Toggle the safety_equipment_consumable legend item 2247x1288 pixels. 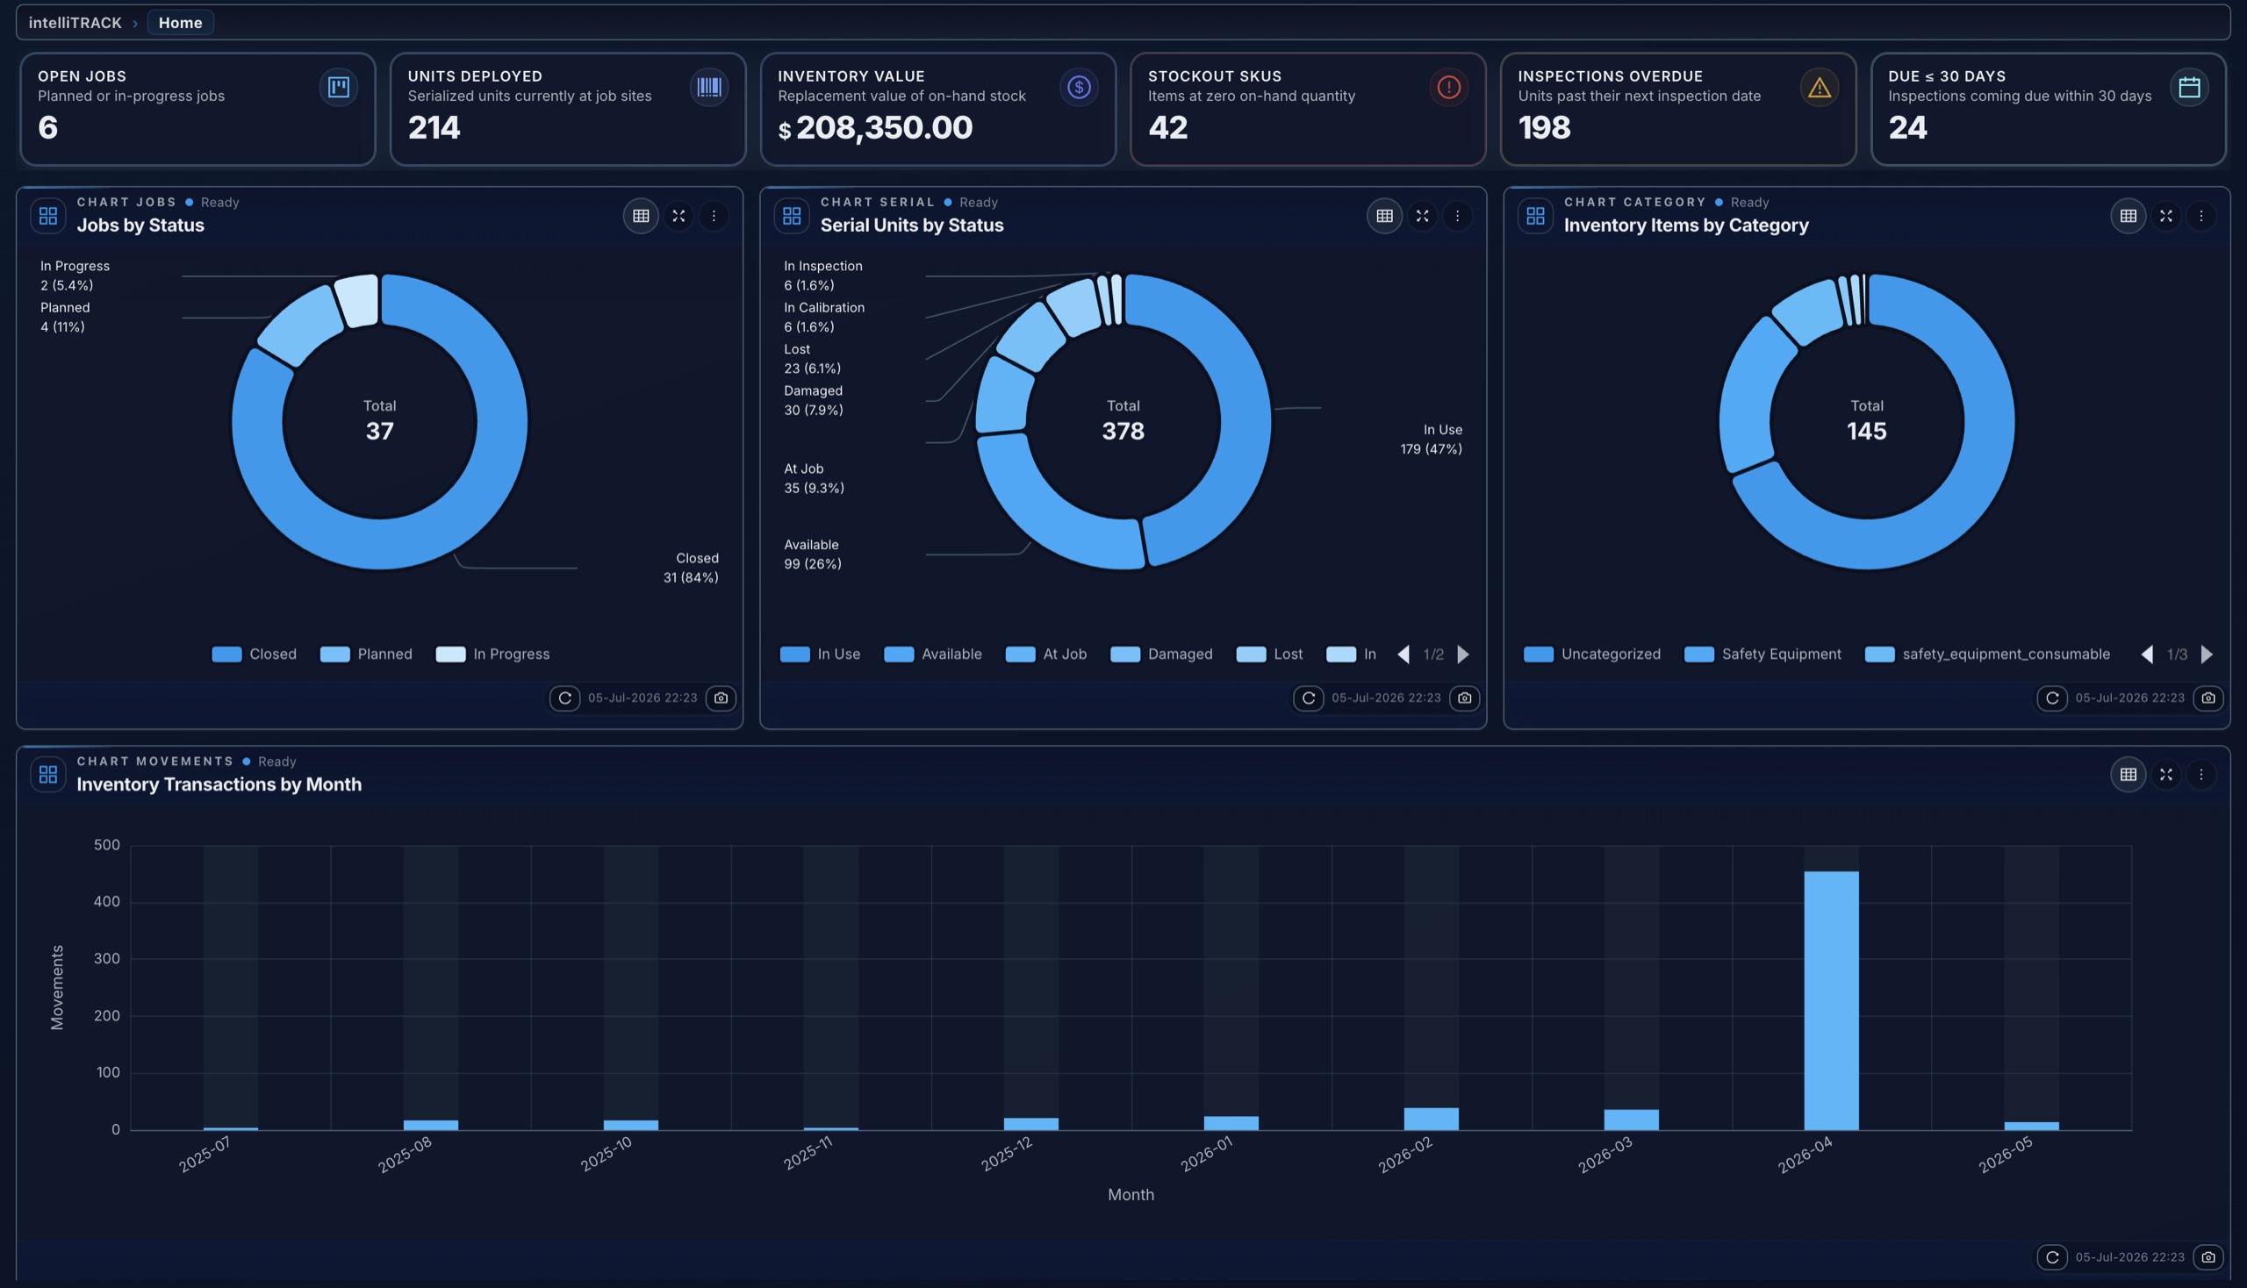point(1988,654)
